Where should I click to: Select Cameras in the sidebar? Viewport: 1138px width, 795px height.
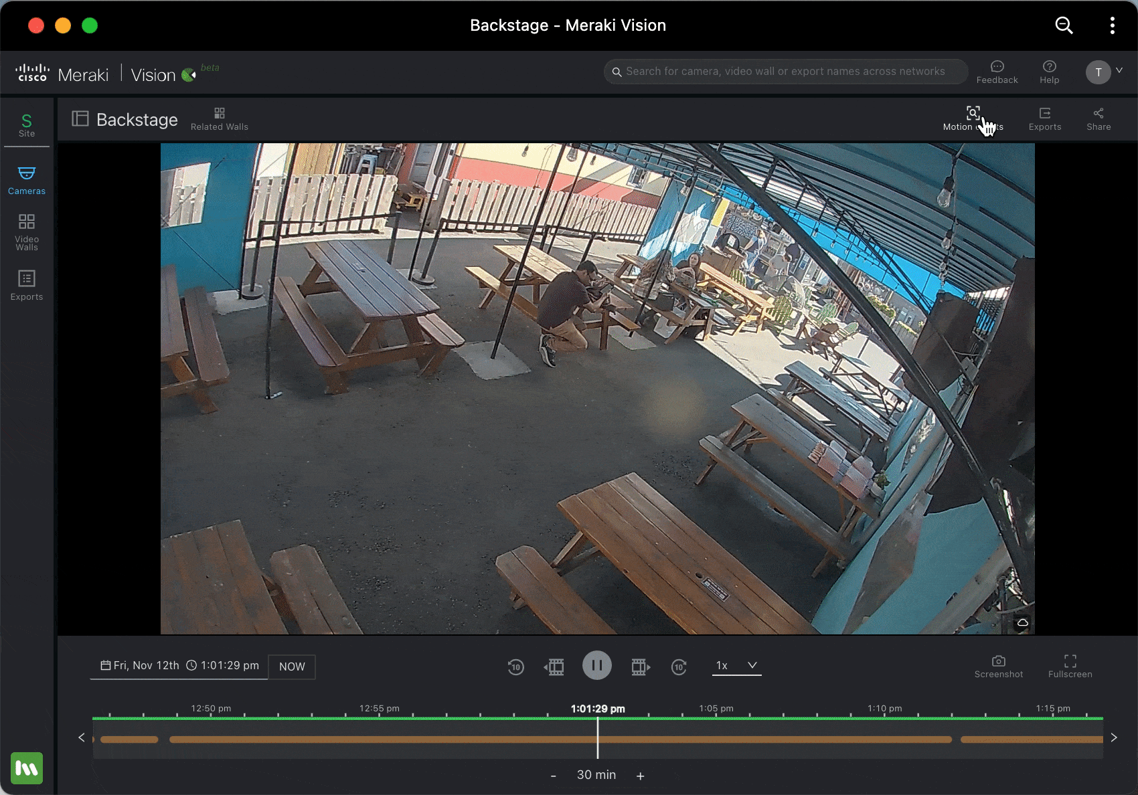pyautogui.click(x=27, y=180)
